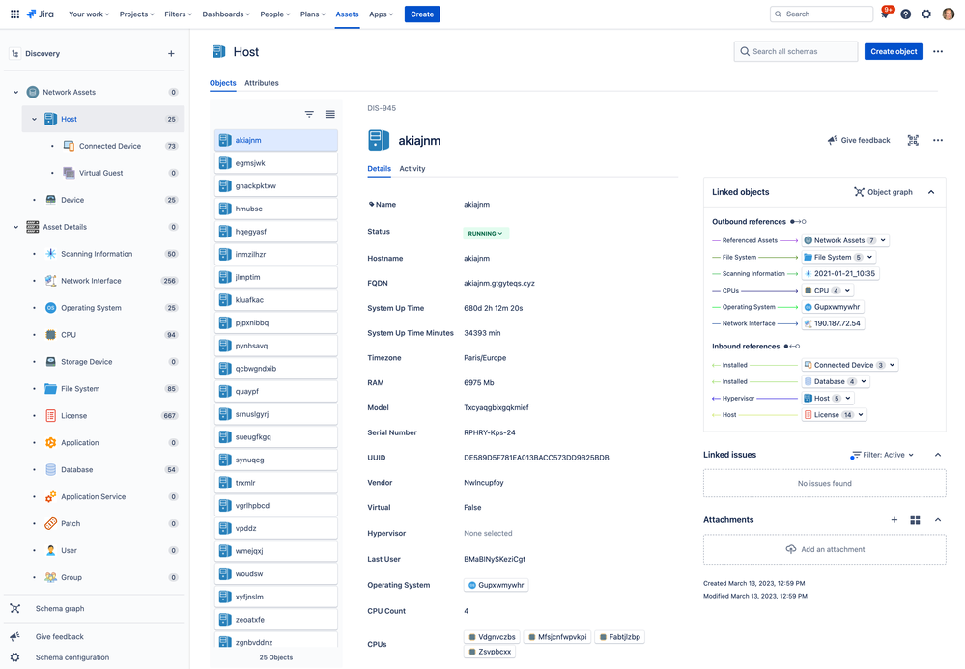Open 190.187.72.54 network interface link

(834, 323)
